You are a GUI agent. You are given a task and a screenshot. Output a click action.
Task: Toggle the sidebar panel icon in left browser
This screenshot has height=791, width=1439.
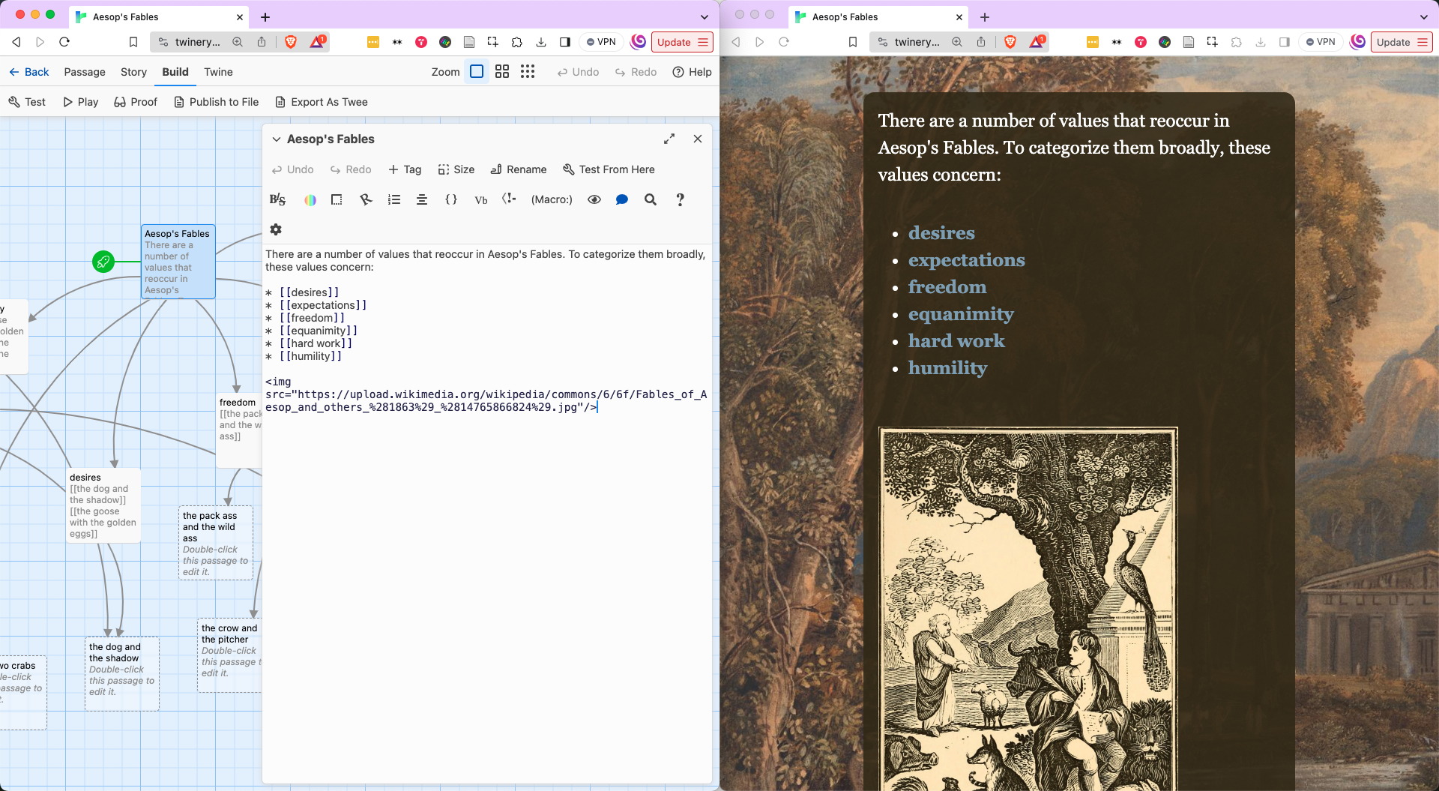tap(565, 42)
